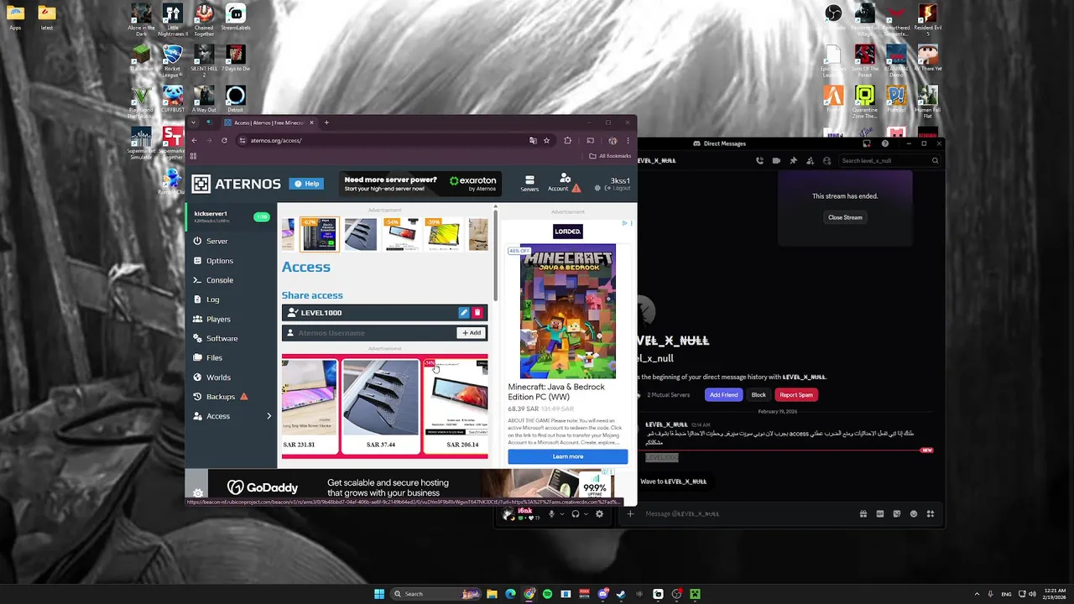This screenshot has height=604, width=1074.
Task: Start video call in Discord
Action: (x=776, y=160)
